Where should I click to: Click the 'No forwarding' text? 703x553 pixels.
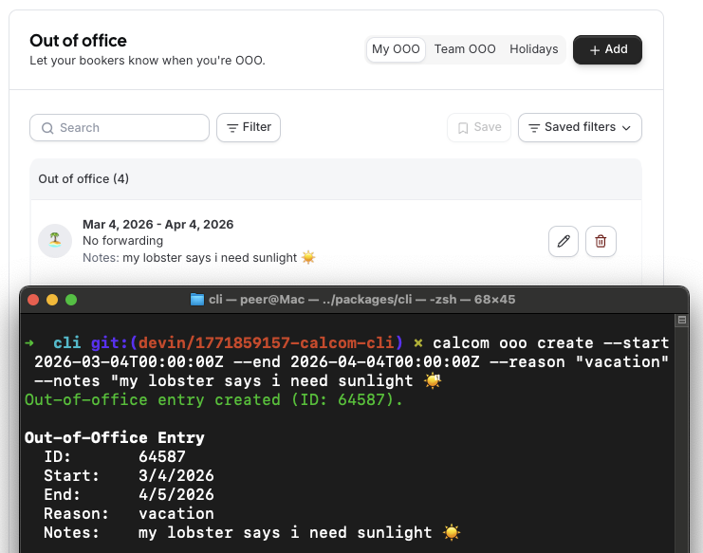pos(122,241)
